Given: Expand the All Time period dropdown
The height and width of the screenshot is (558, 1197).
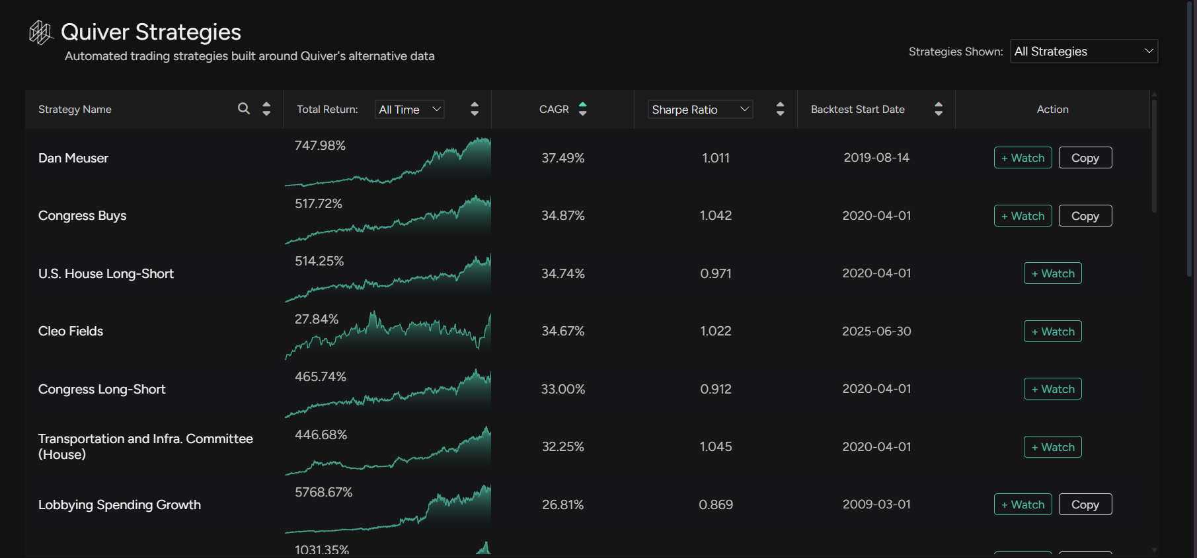Looking at the screenshot, I should (x=409, y=110).
